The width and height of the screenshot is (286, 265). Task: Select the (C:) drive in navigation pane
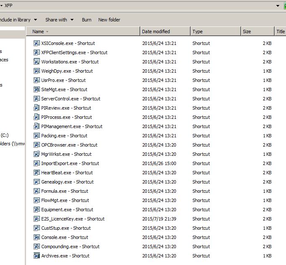[x=5, y=135]
